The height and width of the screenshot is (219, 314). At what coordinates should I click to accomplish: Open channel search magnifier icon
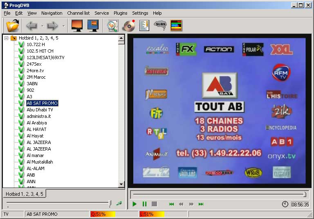pos(113,26)
